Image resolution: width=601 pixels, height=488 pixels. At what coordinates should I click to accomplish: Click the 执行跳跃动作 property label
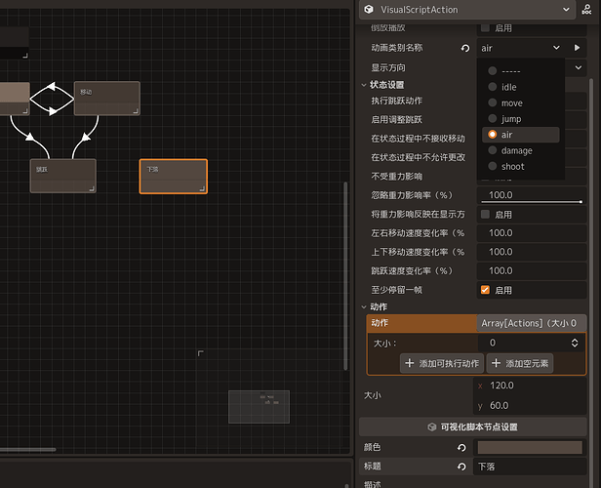tap(397, 101)
